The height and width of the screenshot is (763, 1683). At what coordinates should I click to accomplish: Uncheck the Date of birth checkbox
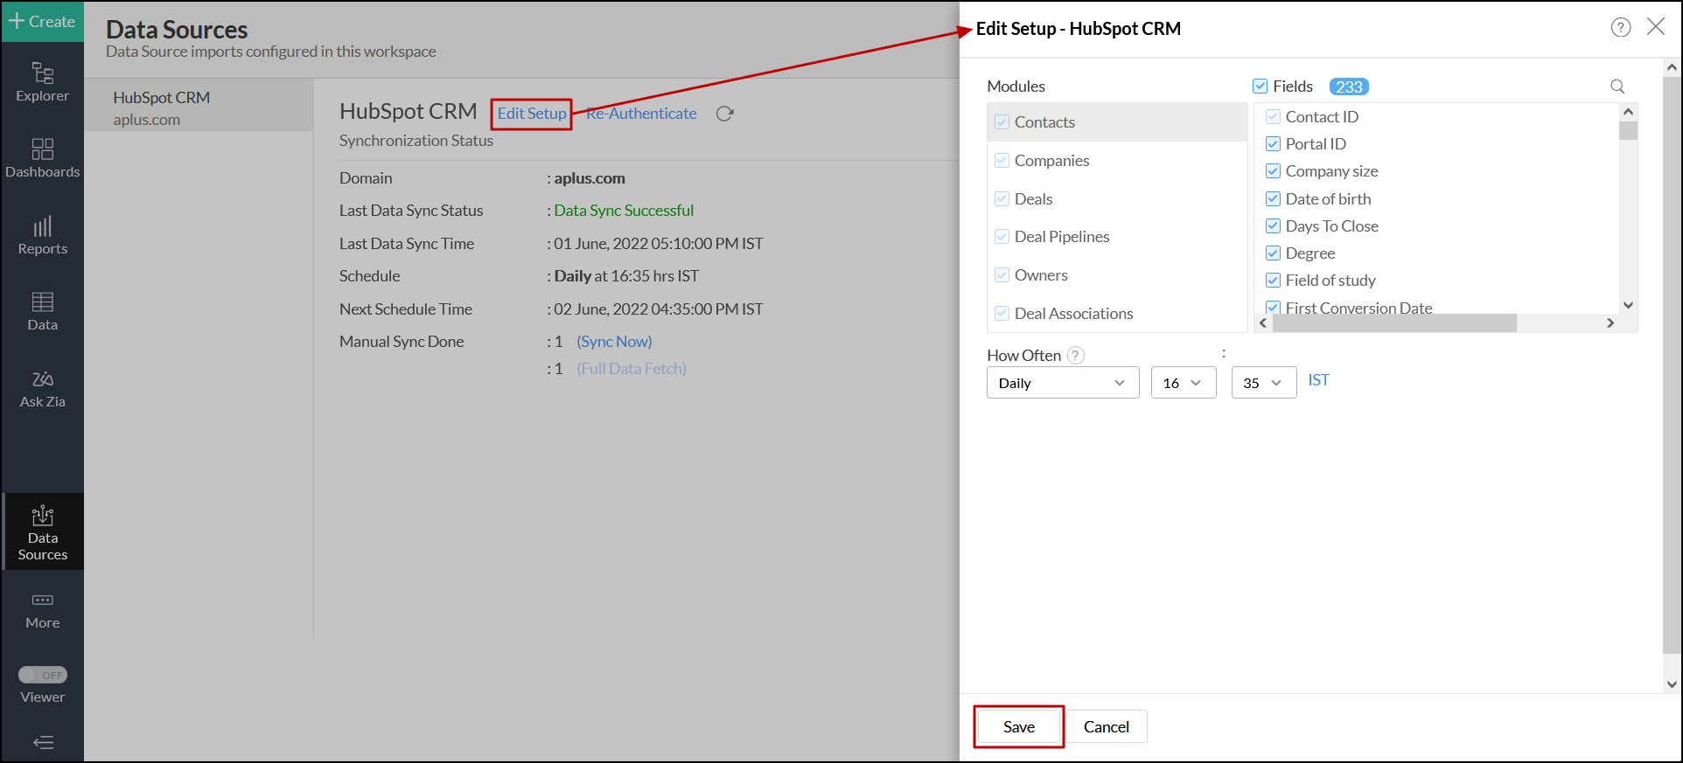pyautogui.click(x=1273, y=199)
